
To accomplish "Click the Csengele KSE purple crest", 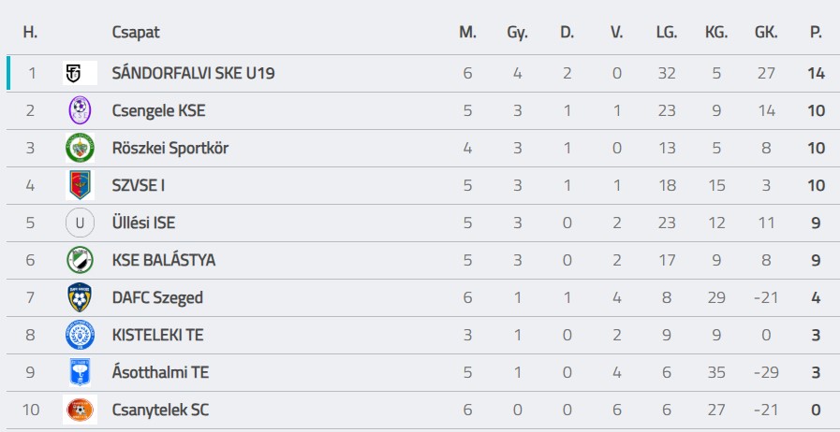I will coord(80,110).
